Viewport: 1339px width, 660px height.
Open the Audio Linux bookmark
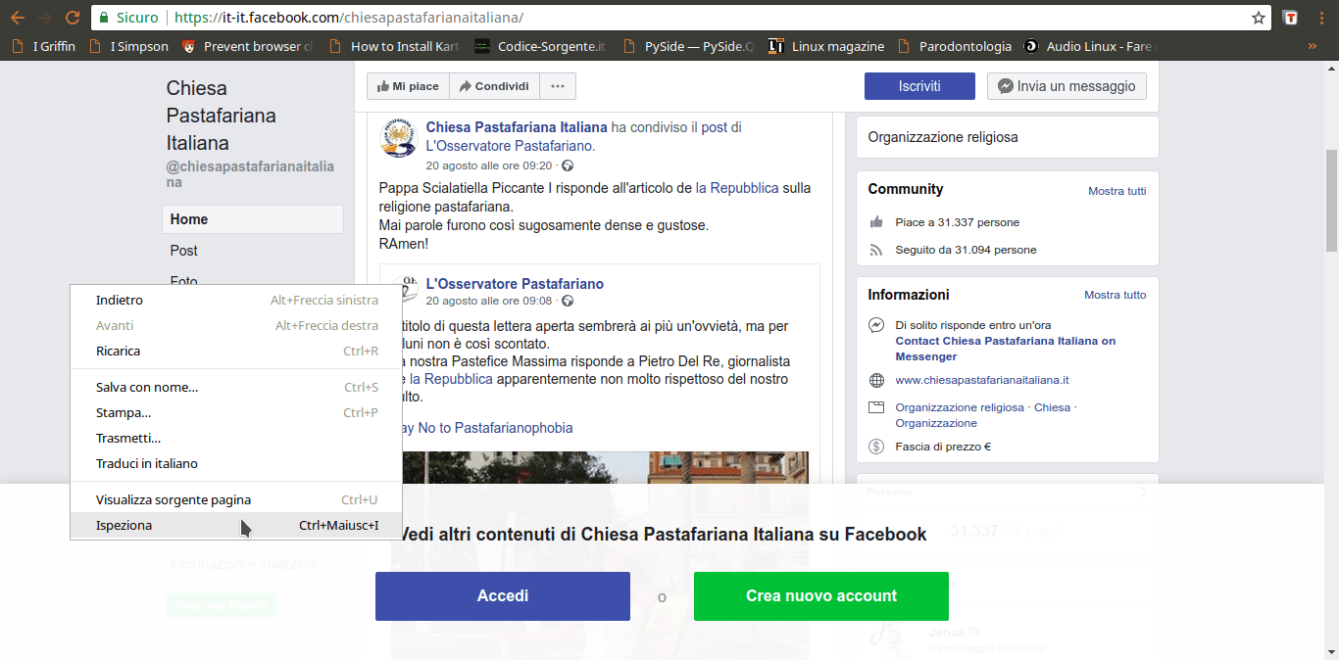coord(1090,46)
